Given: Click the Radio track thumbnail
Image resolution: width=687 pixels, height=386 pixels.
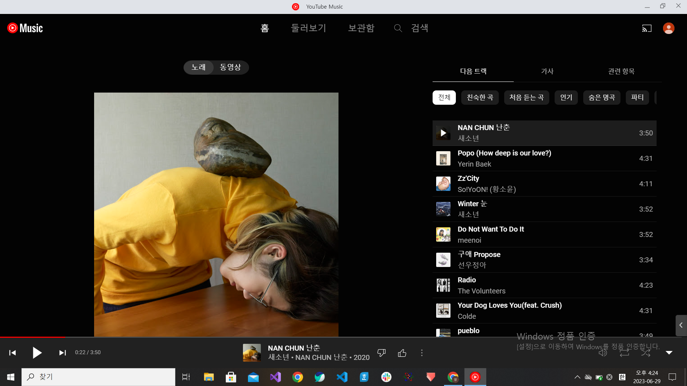Looking at the screenshot, I should click(443, 285).
